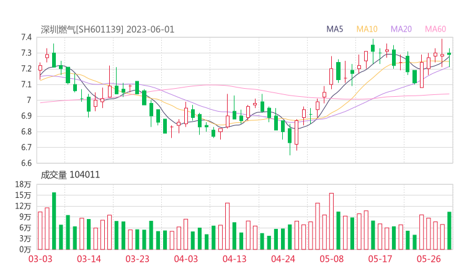Select the last green volume bar on right
Image resolution: width=459 pixels, height=273 pixels.
coord(449,230)
